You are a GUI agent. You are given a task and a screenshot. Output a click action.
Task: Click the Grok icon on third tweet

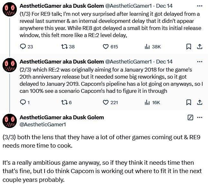[190, 117]
